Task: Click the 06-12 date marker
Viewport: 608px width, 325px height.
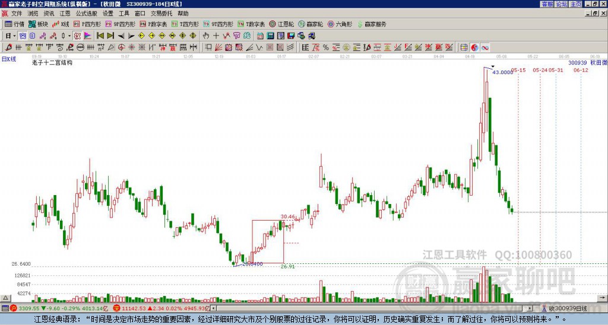Action: 581,70
